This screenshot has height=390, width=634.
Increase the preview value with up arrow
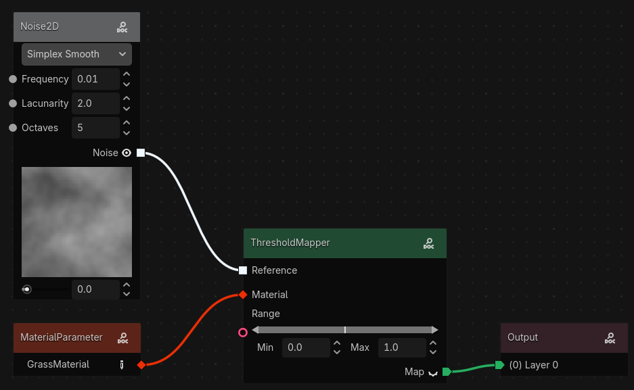tap(127, 285)
